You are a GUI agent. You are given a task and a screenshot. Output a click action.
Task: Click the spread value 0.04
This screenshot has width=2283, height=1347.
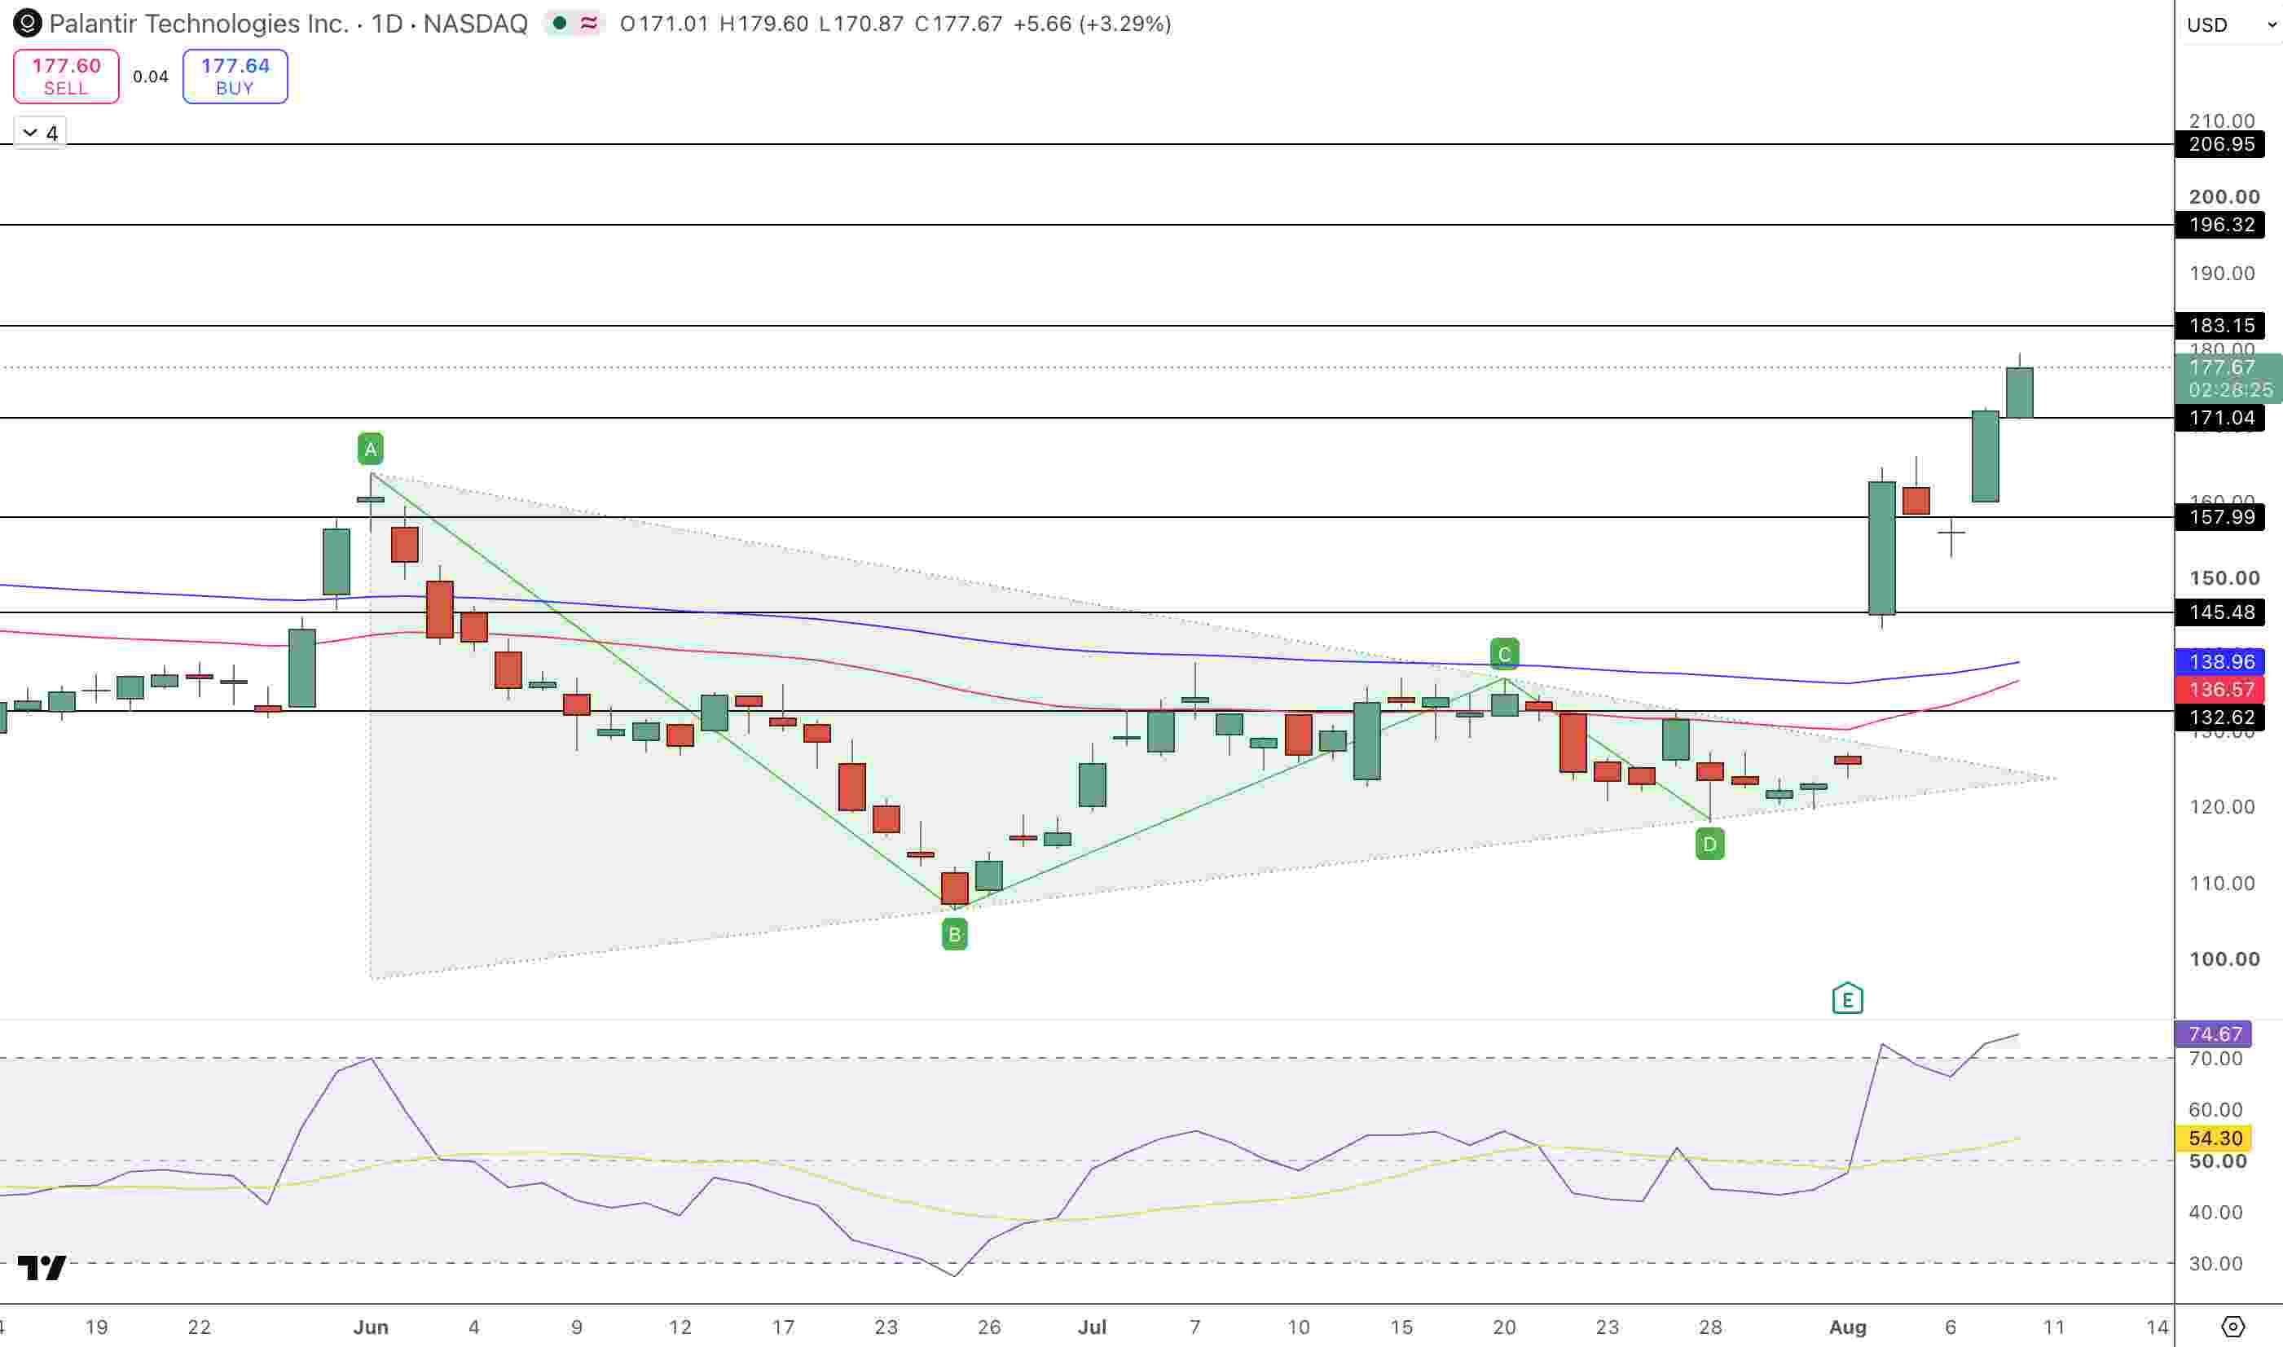[x=151, y=77]
